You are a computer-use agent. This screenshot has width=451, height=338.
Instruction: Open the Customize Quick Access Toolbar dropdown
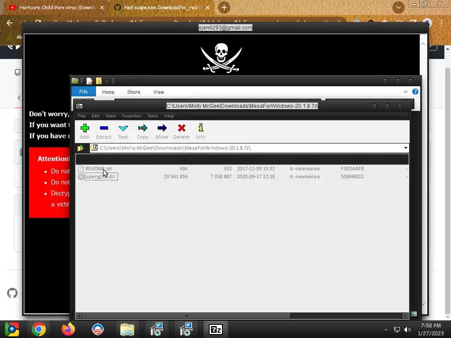tap(107, 81)
